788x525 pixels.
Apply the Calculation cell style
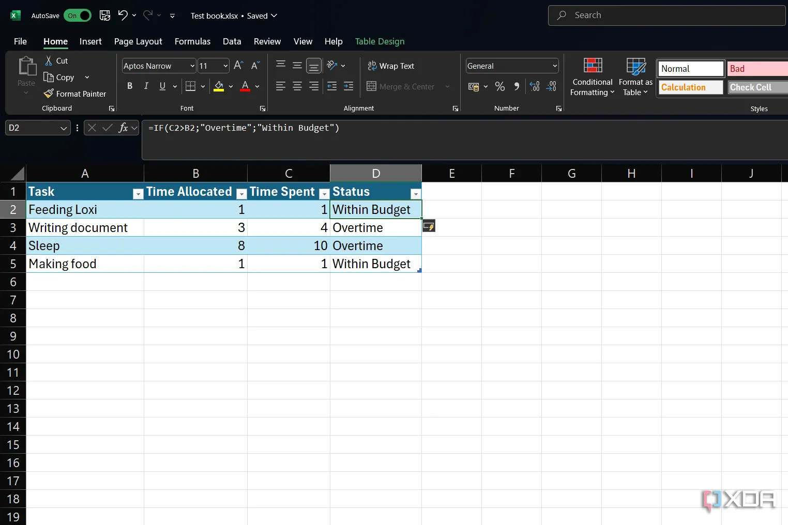[691, 87]
